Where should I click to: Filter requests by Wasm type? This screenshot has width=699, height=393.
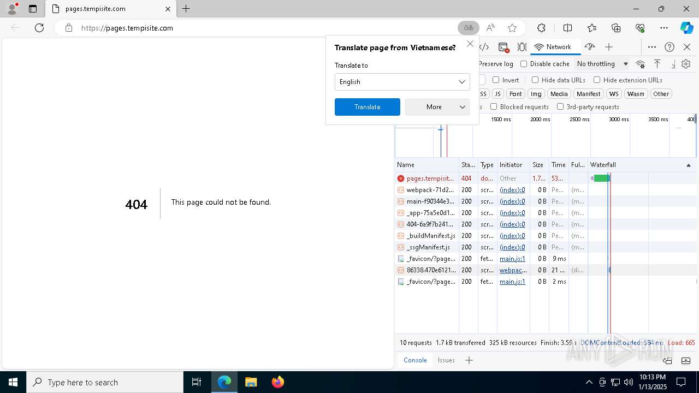pyautogui.click(x=636, y=94)
